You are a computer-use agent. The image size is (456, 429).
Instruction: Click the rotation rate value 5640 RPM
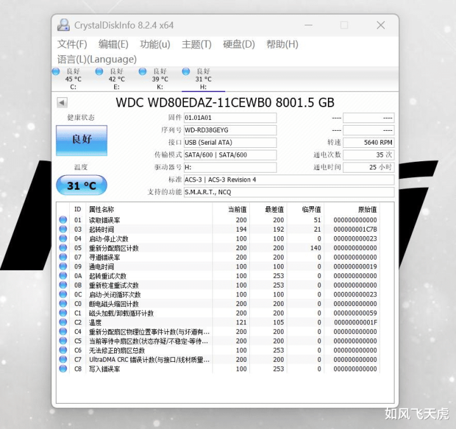tap(368, 143)
